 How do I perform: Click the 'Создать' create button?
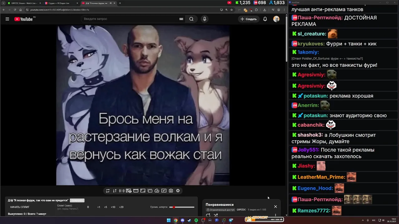248,19
